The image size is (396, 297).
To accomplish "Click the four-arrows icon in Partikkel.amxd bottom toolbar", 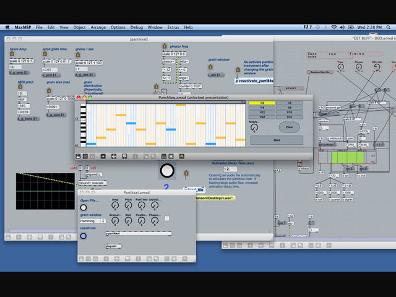I will click(x=117, y=259).
